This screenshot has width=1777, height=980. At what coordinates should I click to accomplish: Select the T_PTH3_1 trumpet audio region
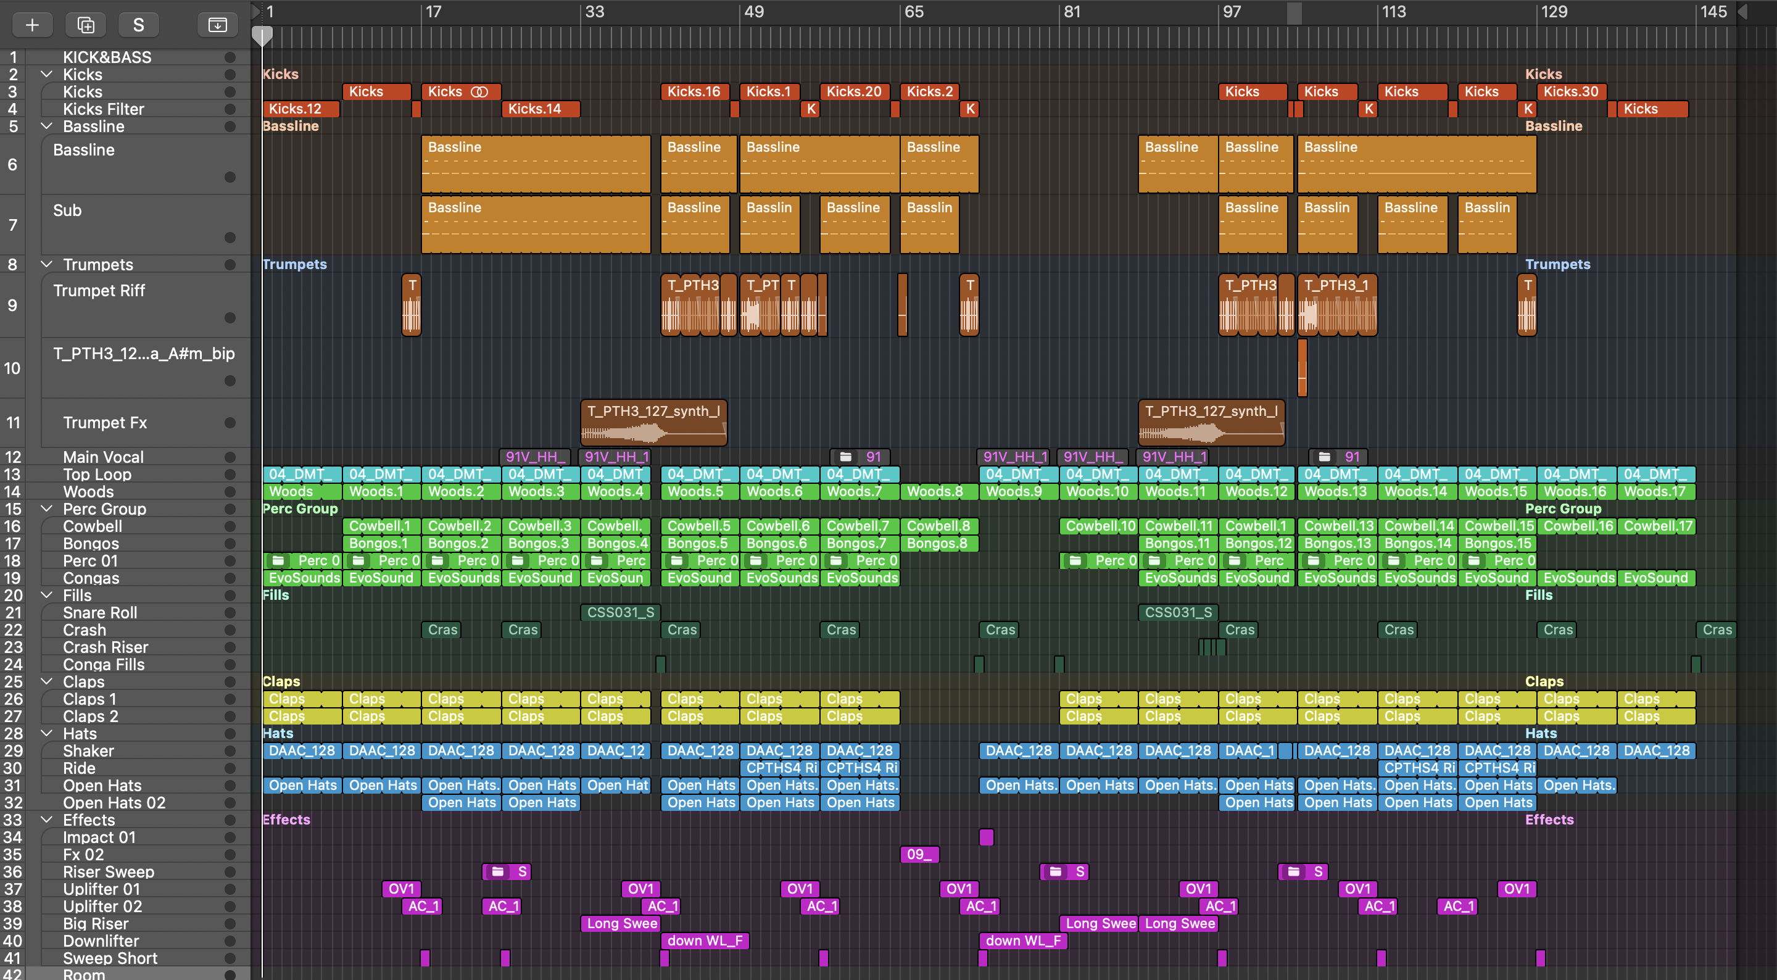click(x=1338, y=304)
